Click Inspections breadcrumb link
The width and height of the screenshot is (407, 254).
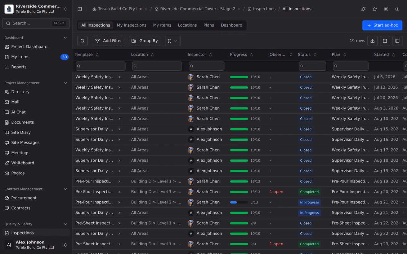[262, 9]
